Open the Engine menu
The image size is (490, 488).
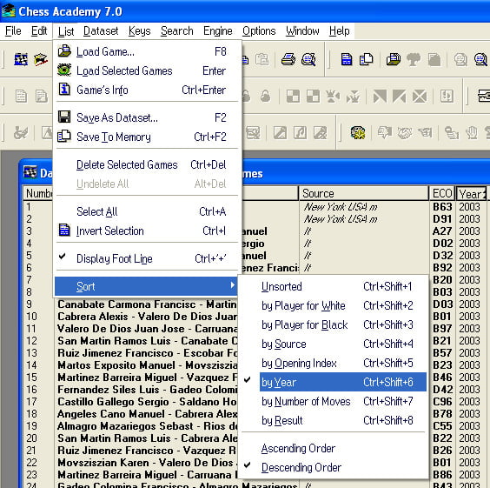coord(217,31)
